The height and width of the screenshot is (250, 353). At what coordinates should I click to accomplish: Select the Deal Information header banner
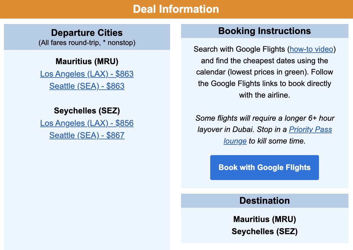176,9
